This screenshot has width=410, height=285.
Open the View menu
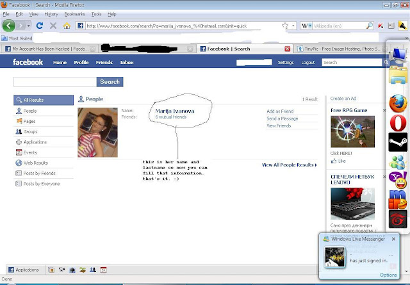pos(34,14)
